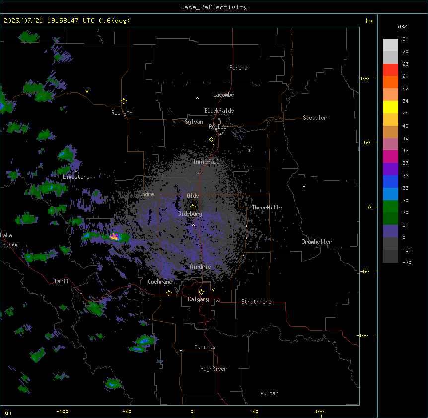The image size is (428, 418).
Task: Select the blue swatch between 36 and 33
Action: coord(390,181)
